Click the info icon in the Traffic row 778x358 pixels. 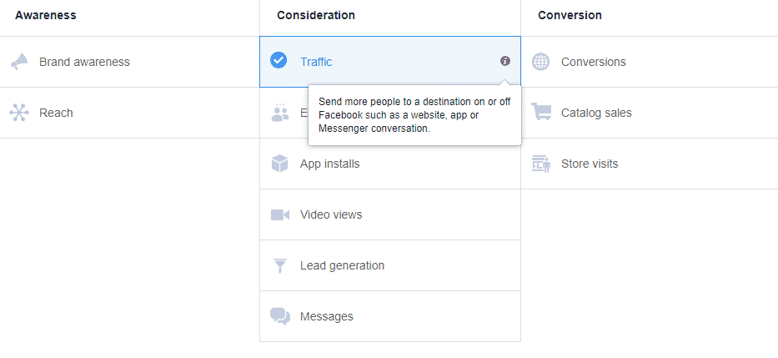[505, 61]
